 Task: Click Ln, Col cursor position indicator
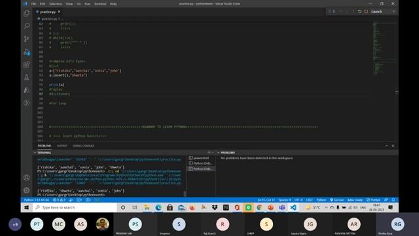coord(266,200)
